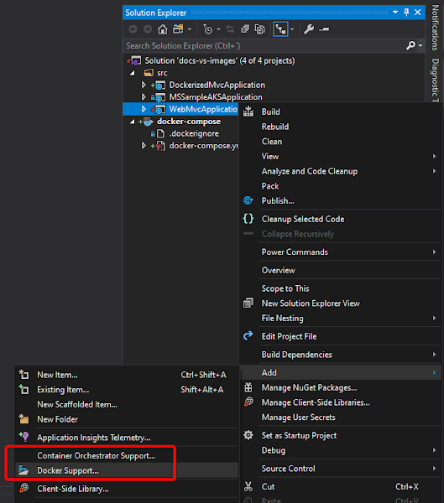The height and width of the screenshot is (503, 444).
Task: Click the Home icon in Solution Explorer toolbar
Action: (x=163, y=29)
